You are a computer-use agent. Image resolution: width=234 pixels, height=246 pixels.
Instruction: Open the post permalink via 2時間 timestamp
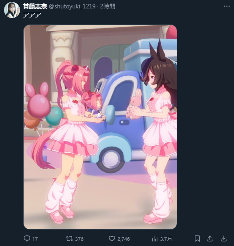107,6
